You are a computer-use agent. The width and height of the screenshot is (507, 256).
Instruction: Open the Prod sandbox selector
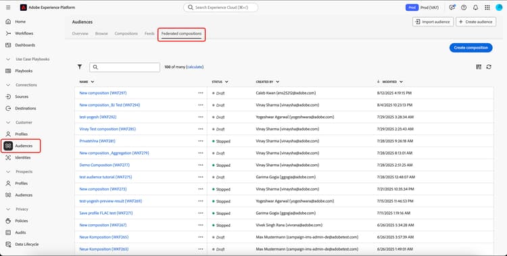pyautogui.click(x=422, y=7)
